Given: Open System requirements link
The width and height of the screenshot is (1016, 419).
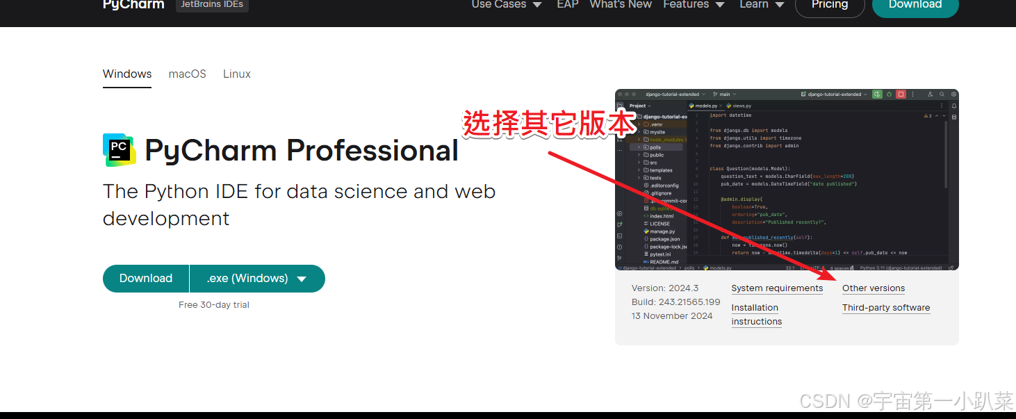Looking at the screenshot, I should click(777, 288).
